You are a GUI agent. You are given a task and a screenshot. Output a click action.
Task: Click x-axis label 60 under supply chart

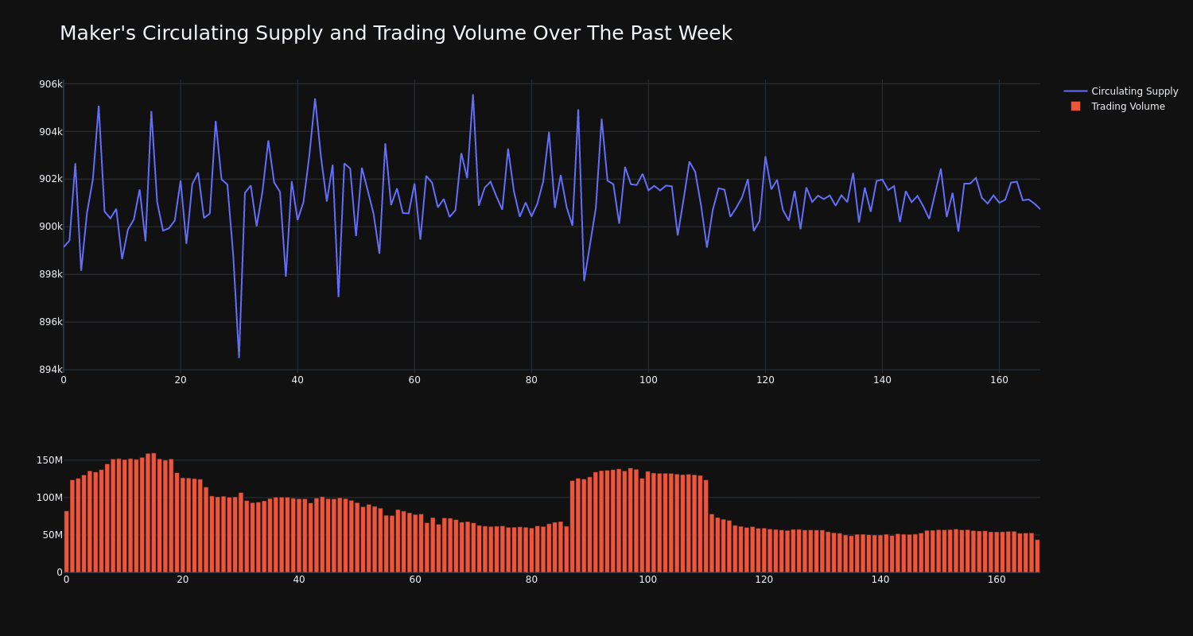414,380
